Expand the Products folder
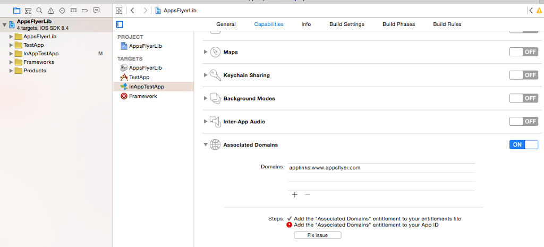Viewport: 544px width, 247px height. point(11,71)
